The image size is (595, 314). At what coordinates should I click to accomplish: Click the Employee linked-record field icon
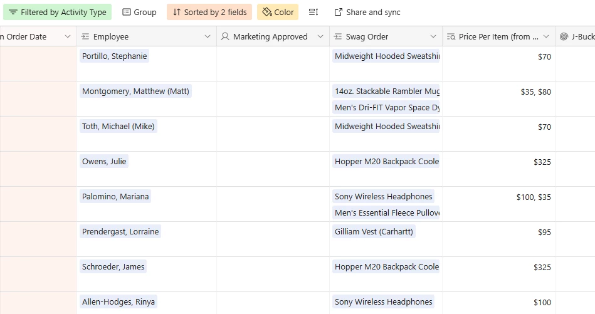click(85, 36)
